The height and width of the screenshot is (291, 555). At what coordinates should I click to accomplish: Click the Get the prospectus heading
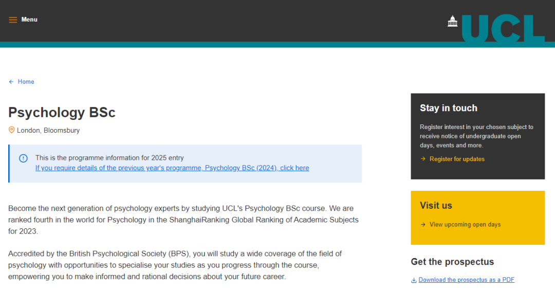click(452, 262)
